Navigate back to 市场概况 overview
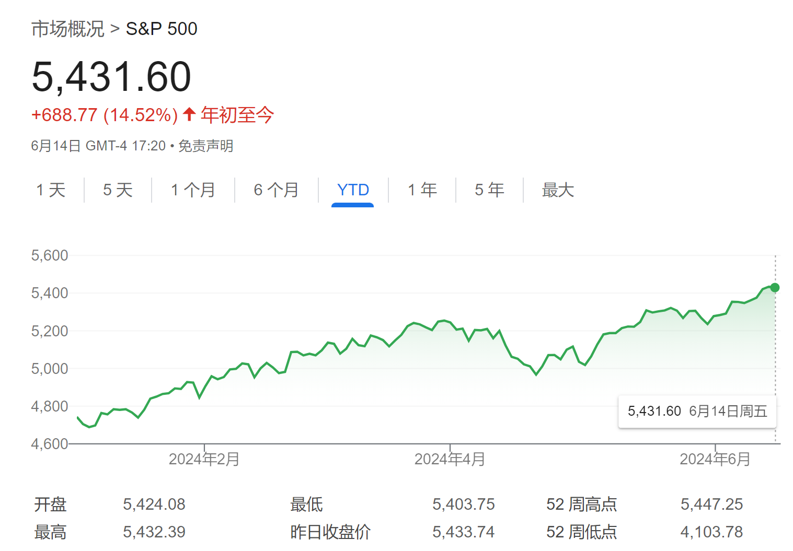The width and height of the screenshot is (793, 551). 67,29
